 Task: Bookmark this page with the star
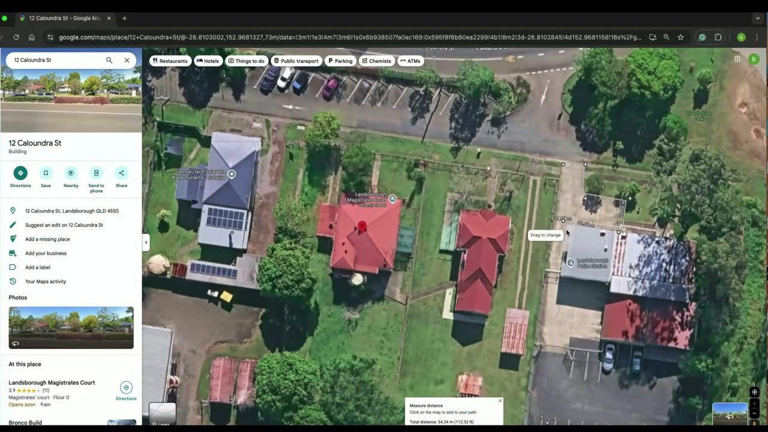(x=680, y=37)
